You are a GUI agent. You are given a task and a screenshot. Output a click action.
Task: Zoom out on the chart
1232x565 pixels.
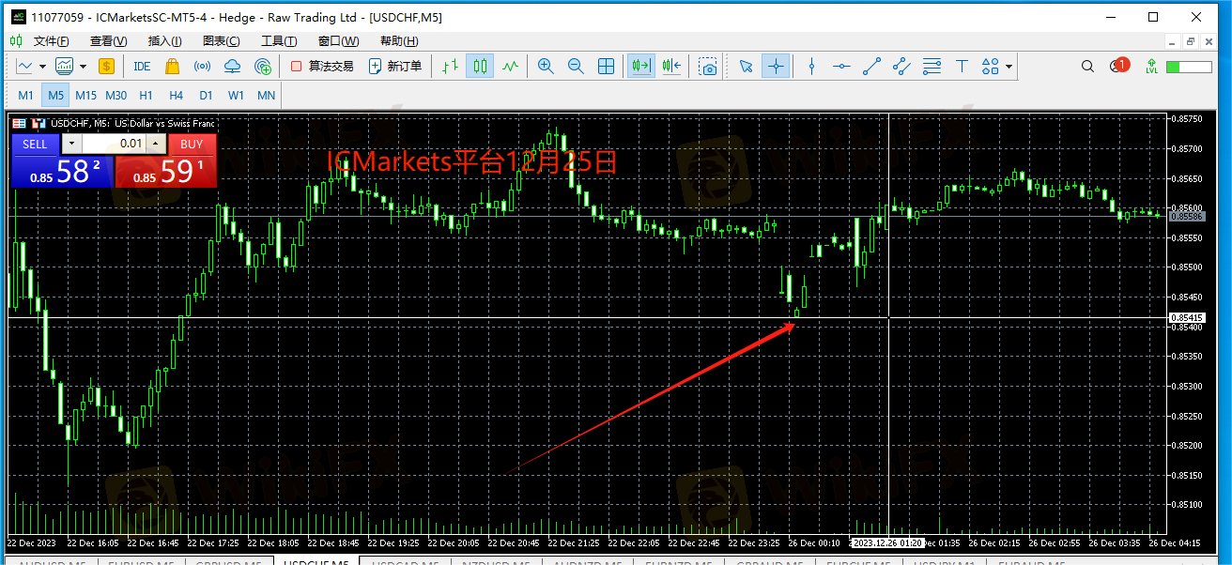(x=576, y=66)
